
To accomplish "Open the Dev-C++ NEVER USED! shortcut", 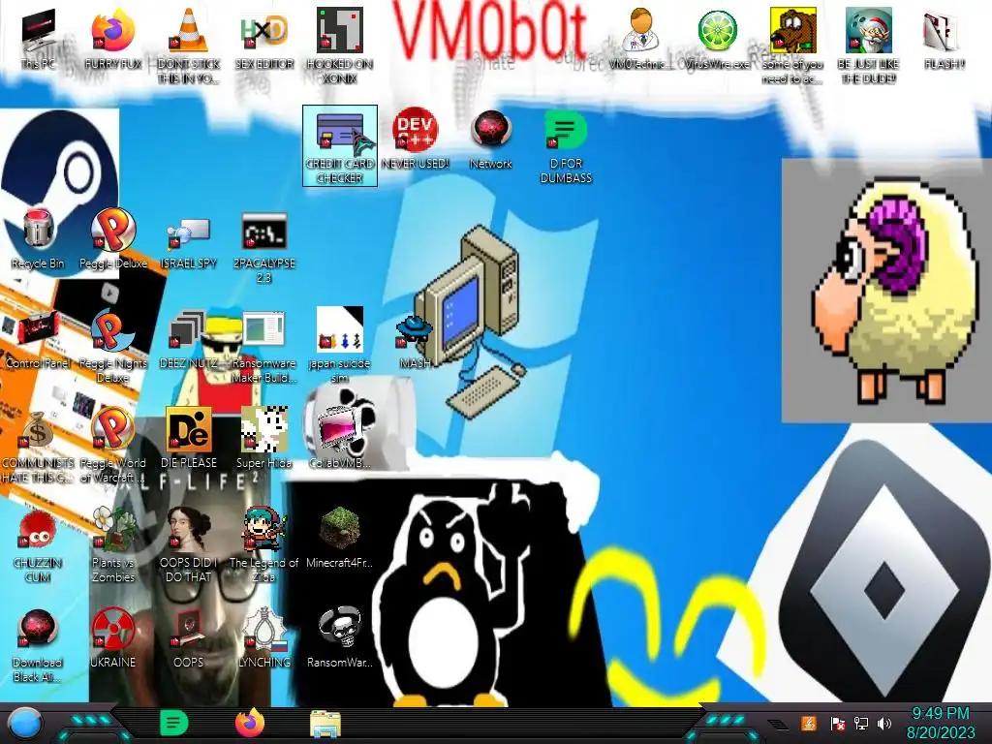I will tap(415, 139).
